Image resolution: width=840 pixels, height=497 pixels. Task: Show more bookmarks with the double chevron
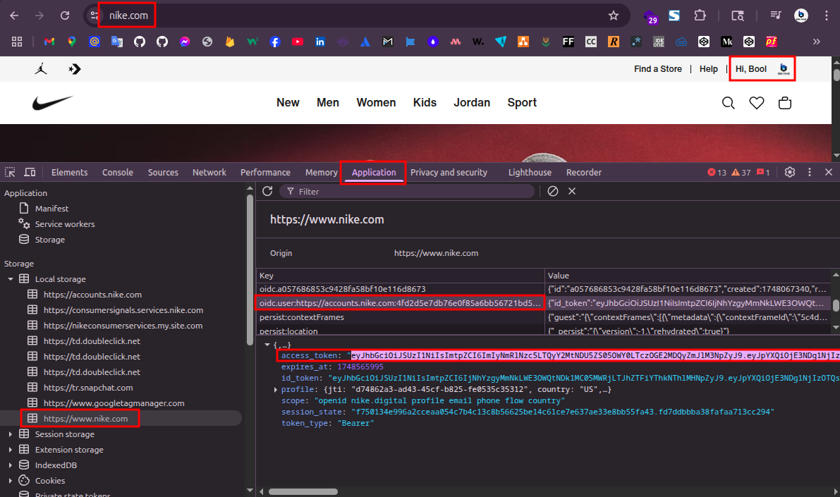817,42
